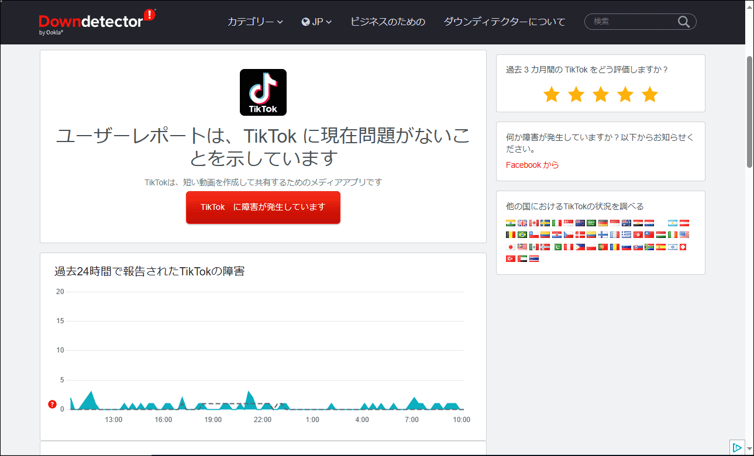Select the Denmark flag
The width and height of the screenshot is (754, 456).
(x=580, y=234)
